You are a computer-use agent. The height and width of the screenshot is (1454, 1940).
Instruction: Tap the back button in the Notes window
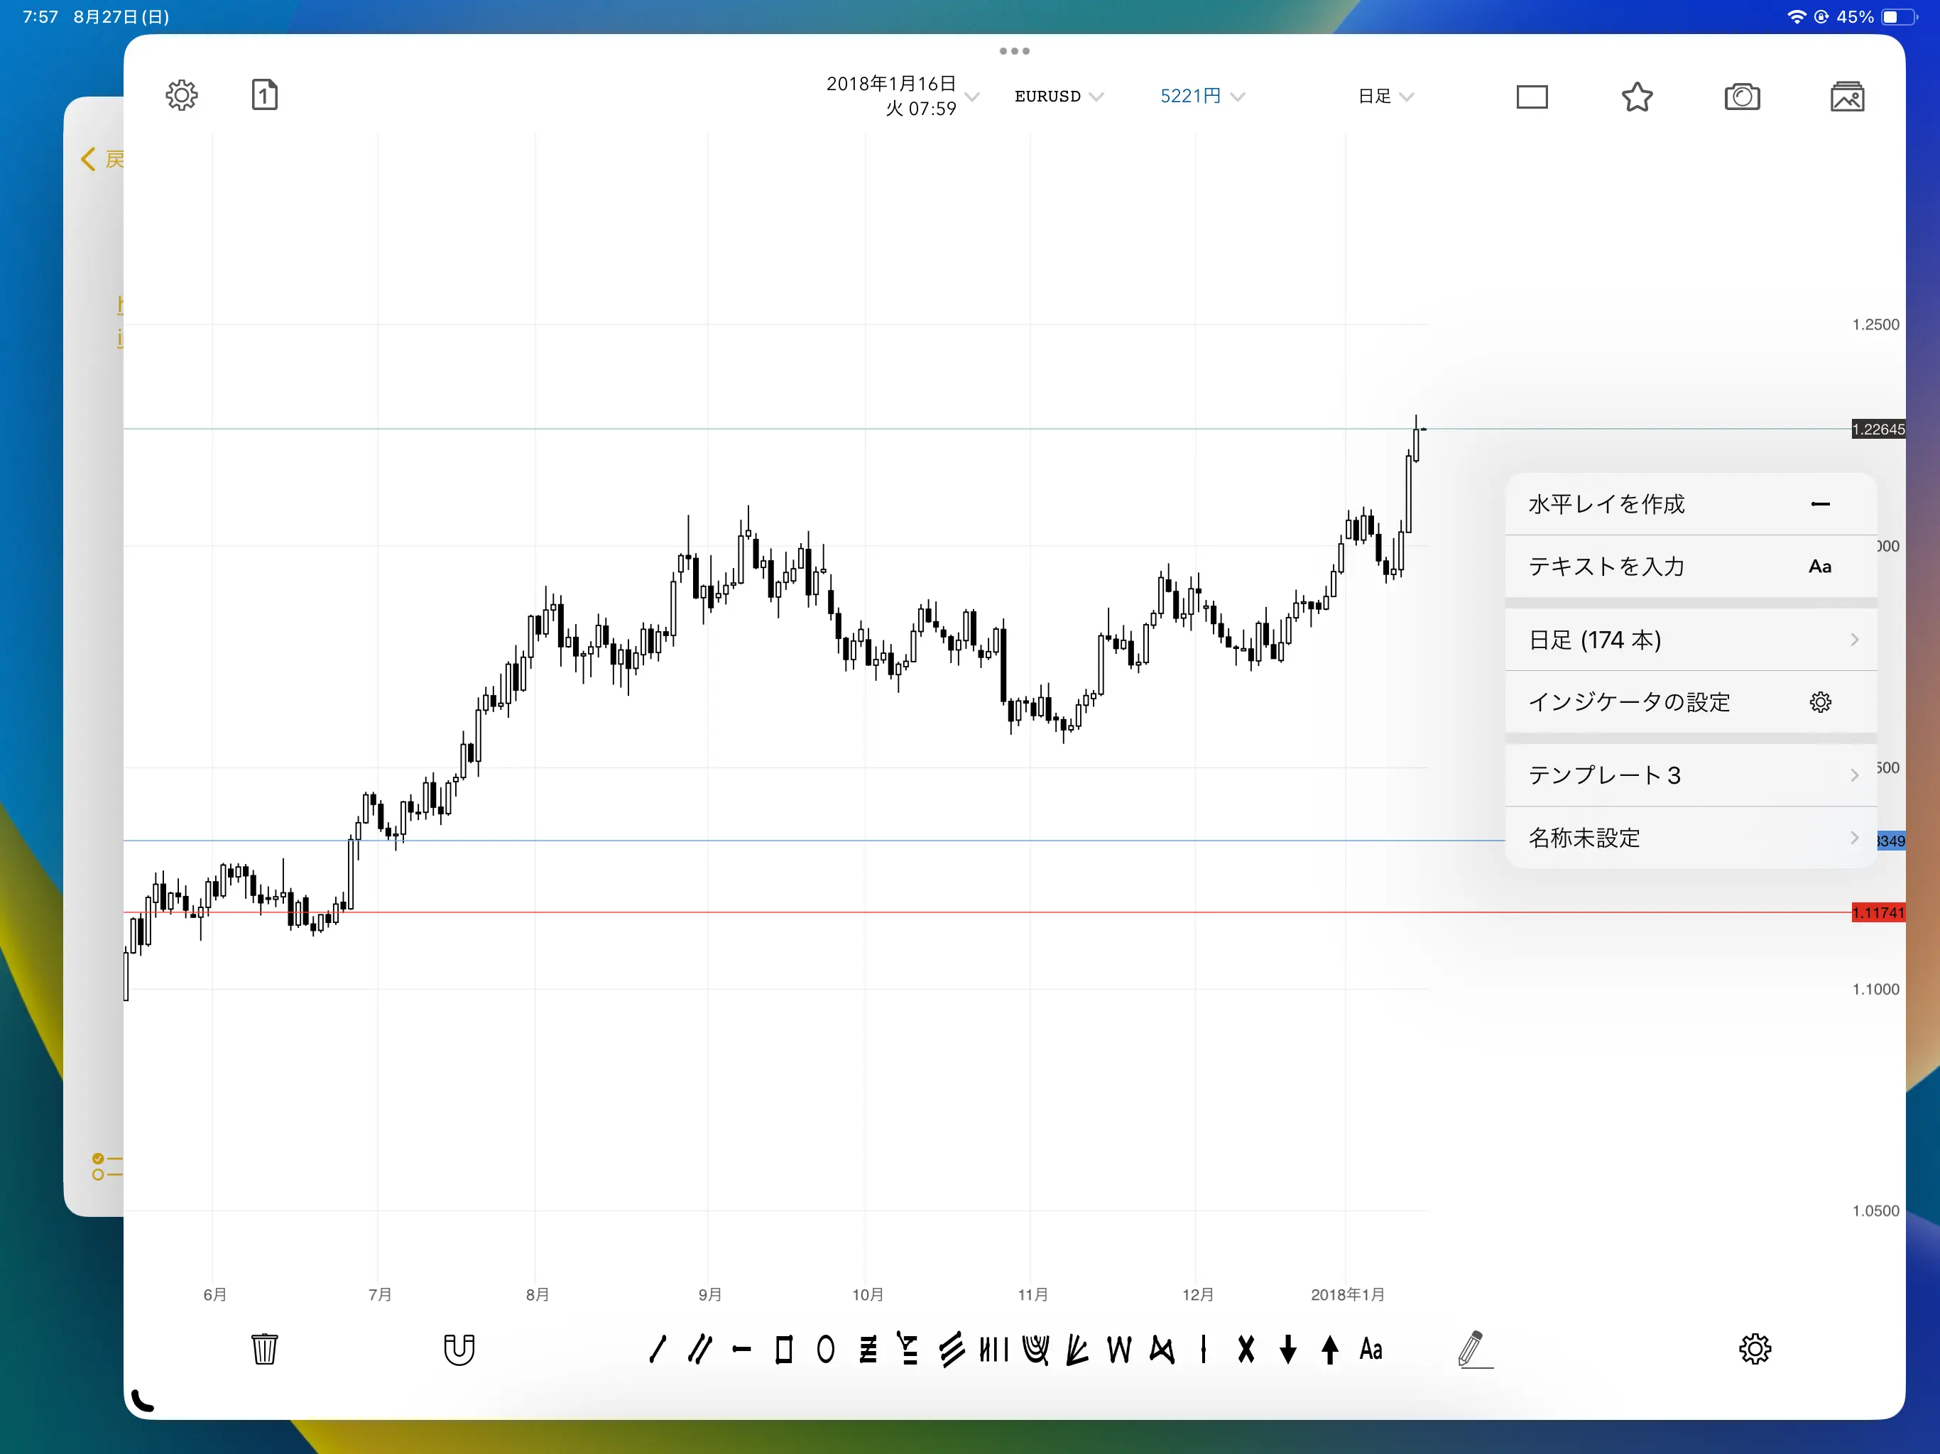[x=102, y=160]
